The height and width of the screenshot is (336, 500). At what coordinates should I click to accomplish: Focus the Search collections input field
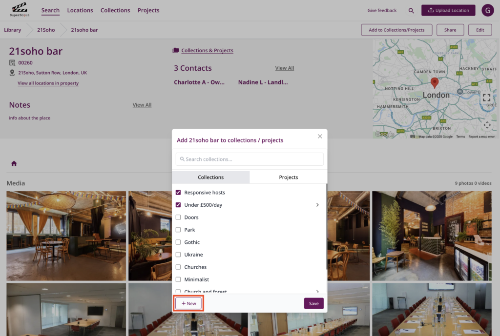tap(250, 159)
